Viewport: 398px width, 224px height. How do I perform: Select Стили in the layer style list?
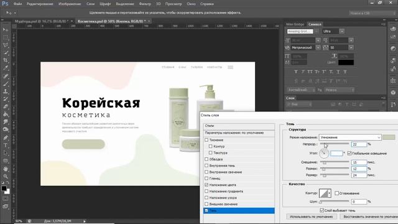click(x=239, y=126)
